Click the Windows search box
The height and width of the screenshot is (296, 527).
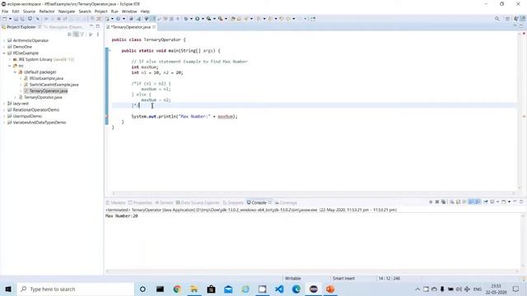tap(75, 289)
